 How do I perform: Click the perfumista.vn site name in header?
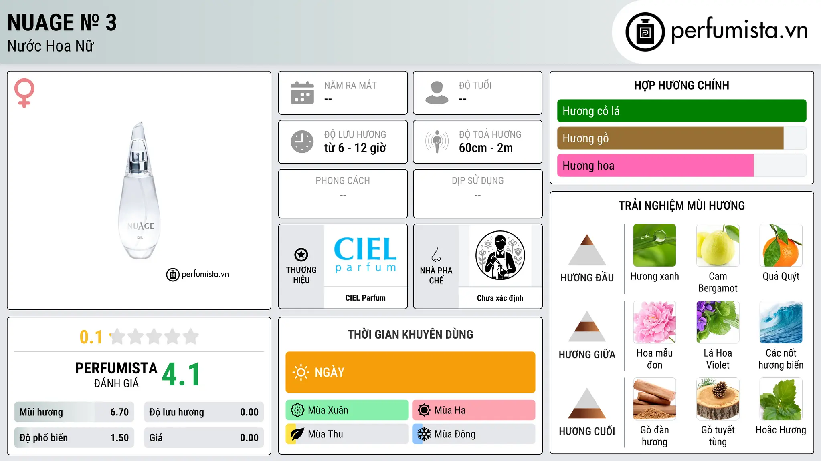pos(740,31)
